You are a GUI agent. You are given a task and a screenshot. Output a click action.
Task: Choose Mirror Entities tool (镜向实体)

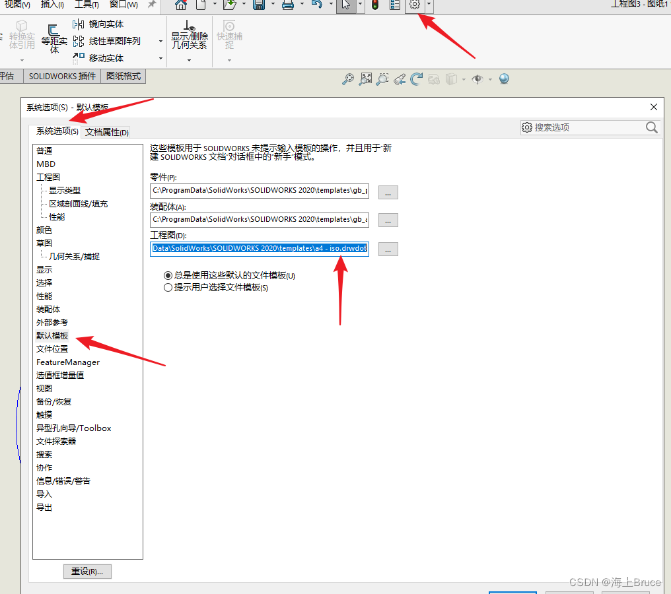coord(98,24)
